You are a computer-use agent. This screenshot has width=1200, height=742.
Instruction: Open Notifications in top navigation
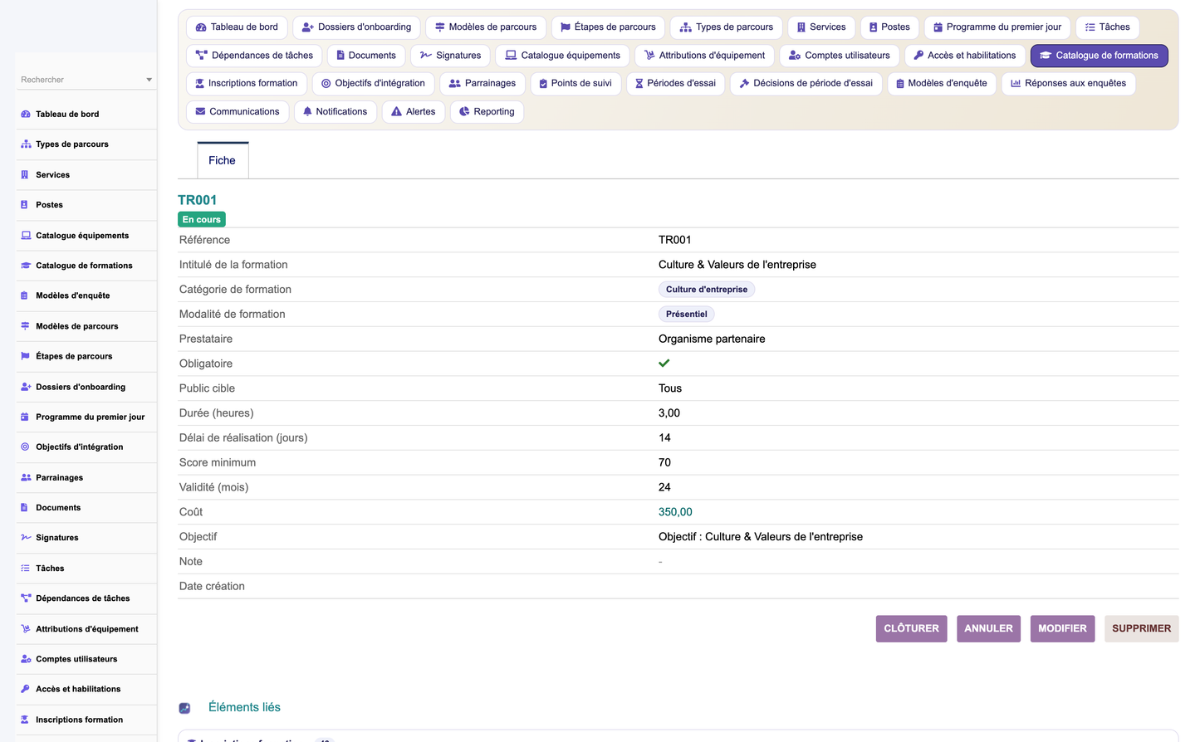[x=336, y=112]
